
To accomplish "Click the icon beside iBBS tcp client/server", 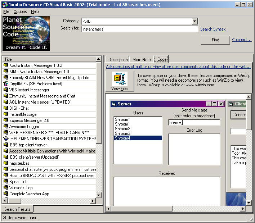I will click(x=6, y=145).
